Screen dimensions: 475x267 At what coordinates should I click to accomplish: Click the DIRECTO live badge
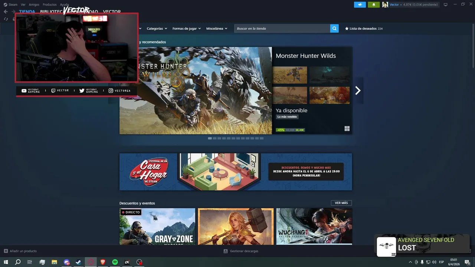click(131, 212)
